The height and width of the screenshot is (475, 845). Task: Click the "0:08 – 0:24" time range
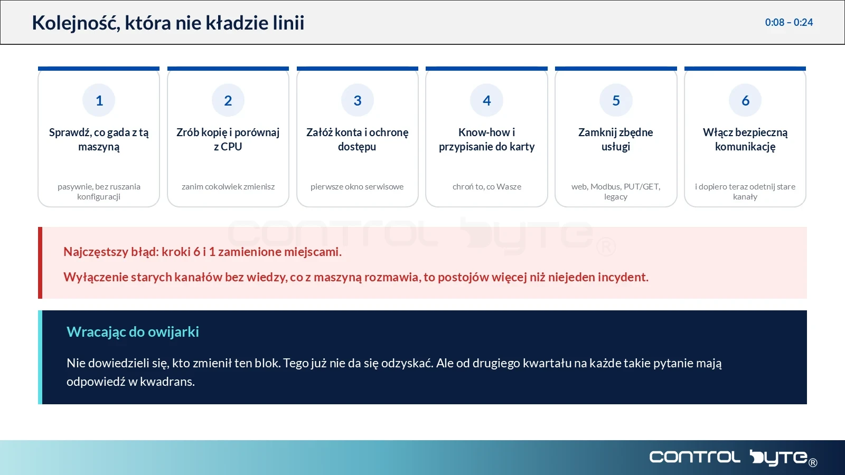click(789, 22)
